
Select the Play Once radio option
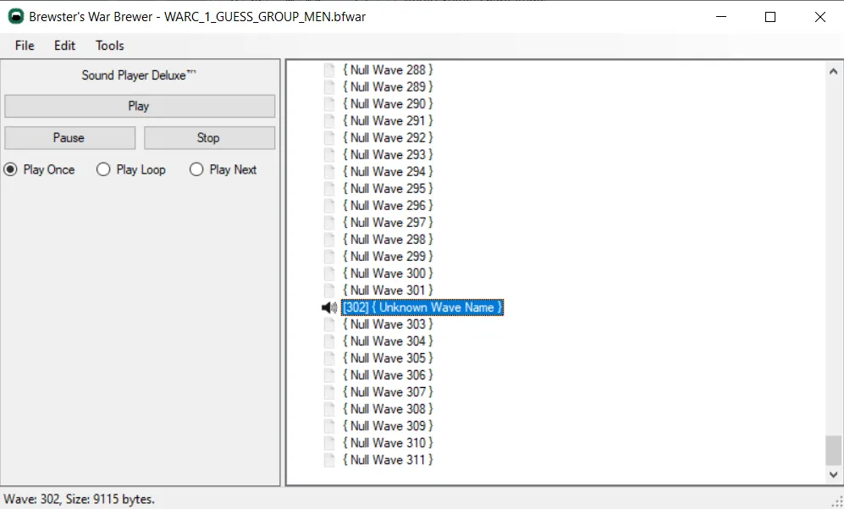tap(11, 169)
